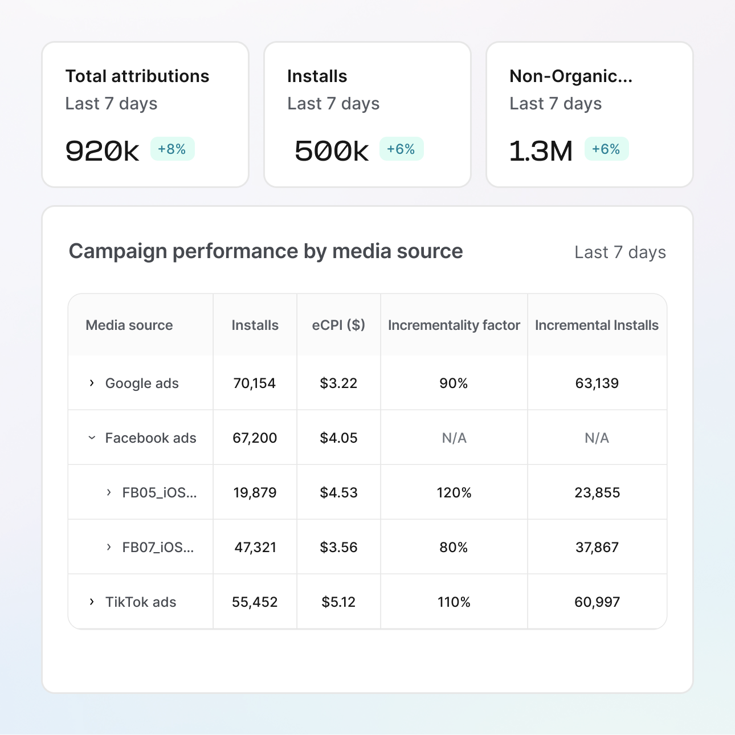Click the Facebook ads N/A incrementality cell

click(454, 438)
